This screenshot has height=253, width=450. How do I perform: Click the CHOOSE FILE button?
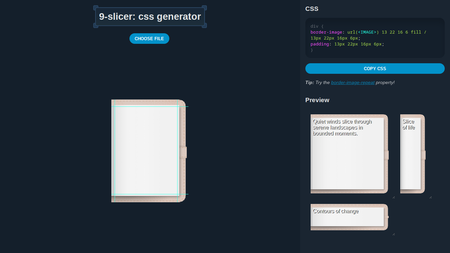tap(149, 39)
